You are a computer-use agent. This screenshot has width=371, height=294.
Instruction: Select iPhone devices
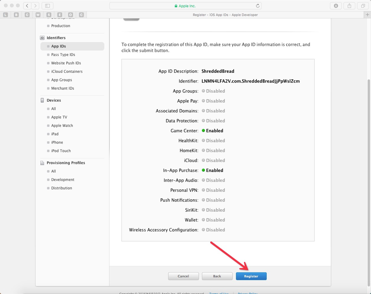pos(57,142)
